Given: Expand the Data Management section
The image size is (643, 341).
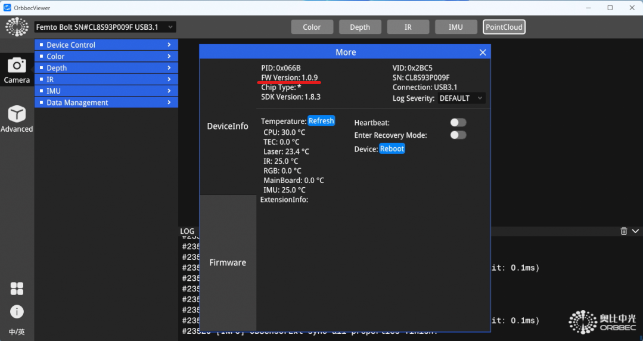Looking at the screenshot, I should (x=106, y=103).
